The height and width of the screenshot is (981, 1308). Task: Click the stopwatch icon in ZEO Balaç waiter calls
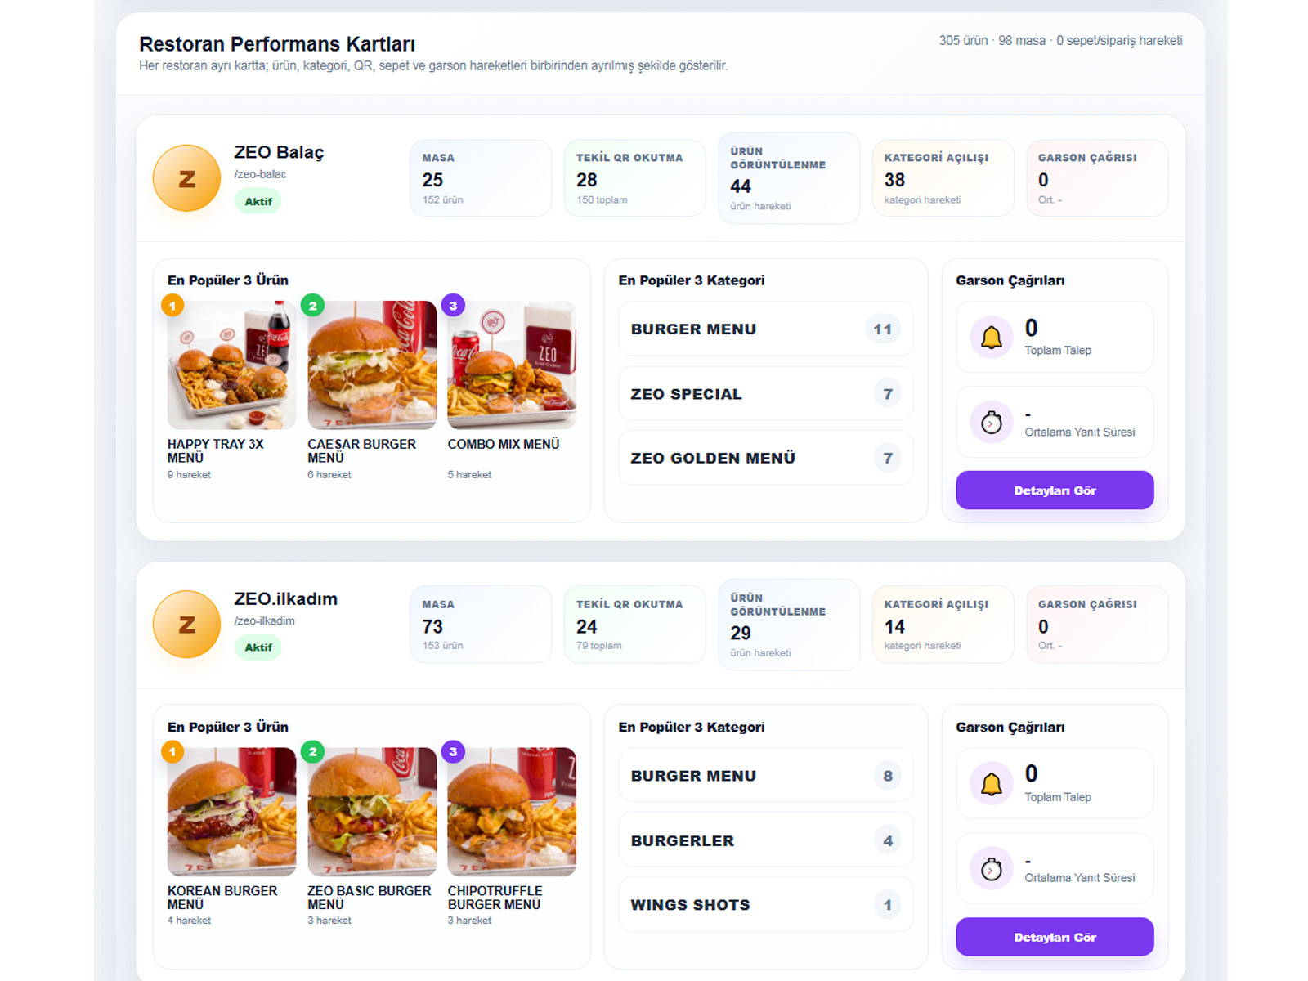991,423
